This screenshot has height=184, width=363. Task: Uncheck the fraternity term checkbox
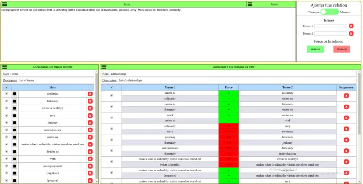[x=6, y=101]
